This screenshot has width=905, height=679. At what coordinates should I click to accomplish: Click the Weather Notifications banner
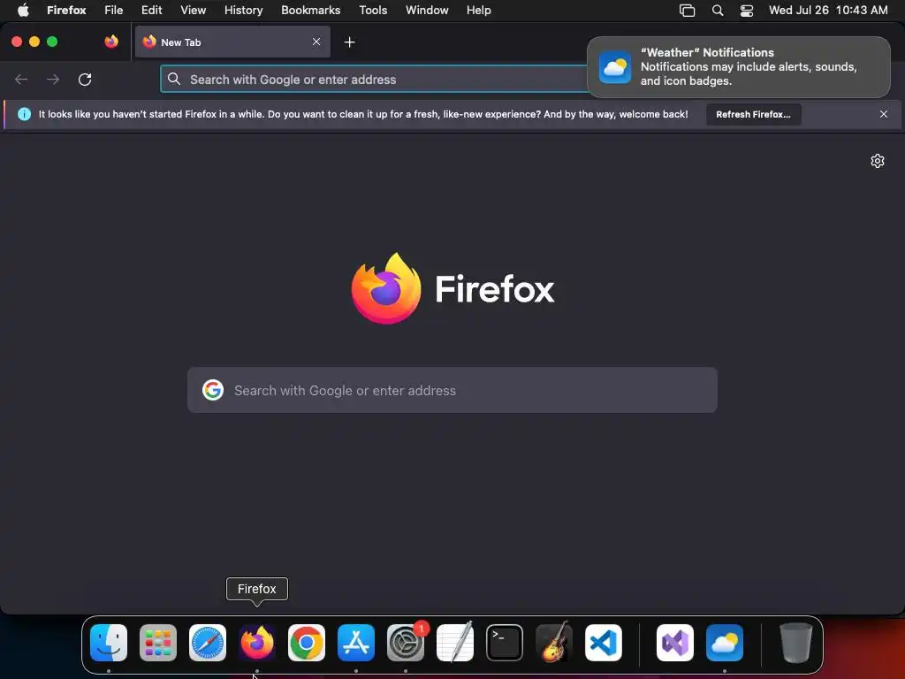(738, 67)
